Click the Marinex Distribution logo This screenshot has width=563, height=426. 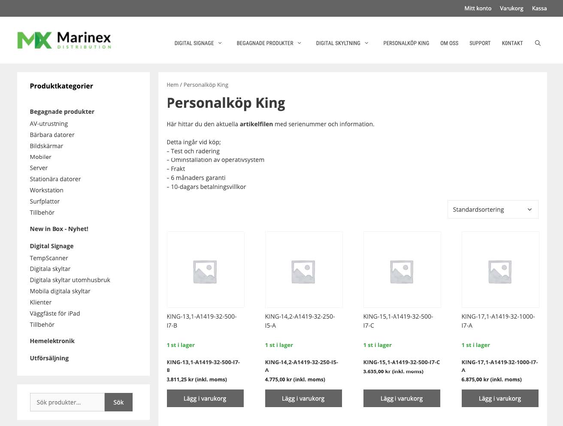[64, 40]
